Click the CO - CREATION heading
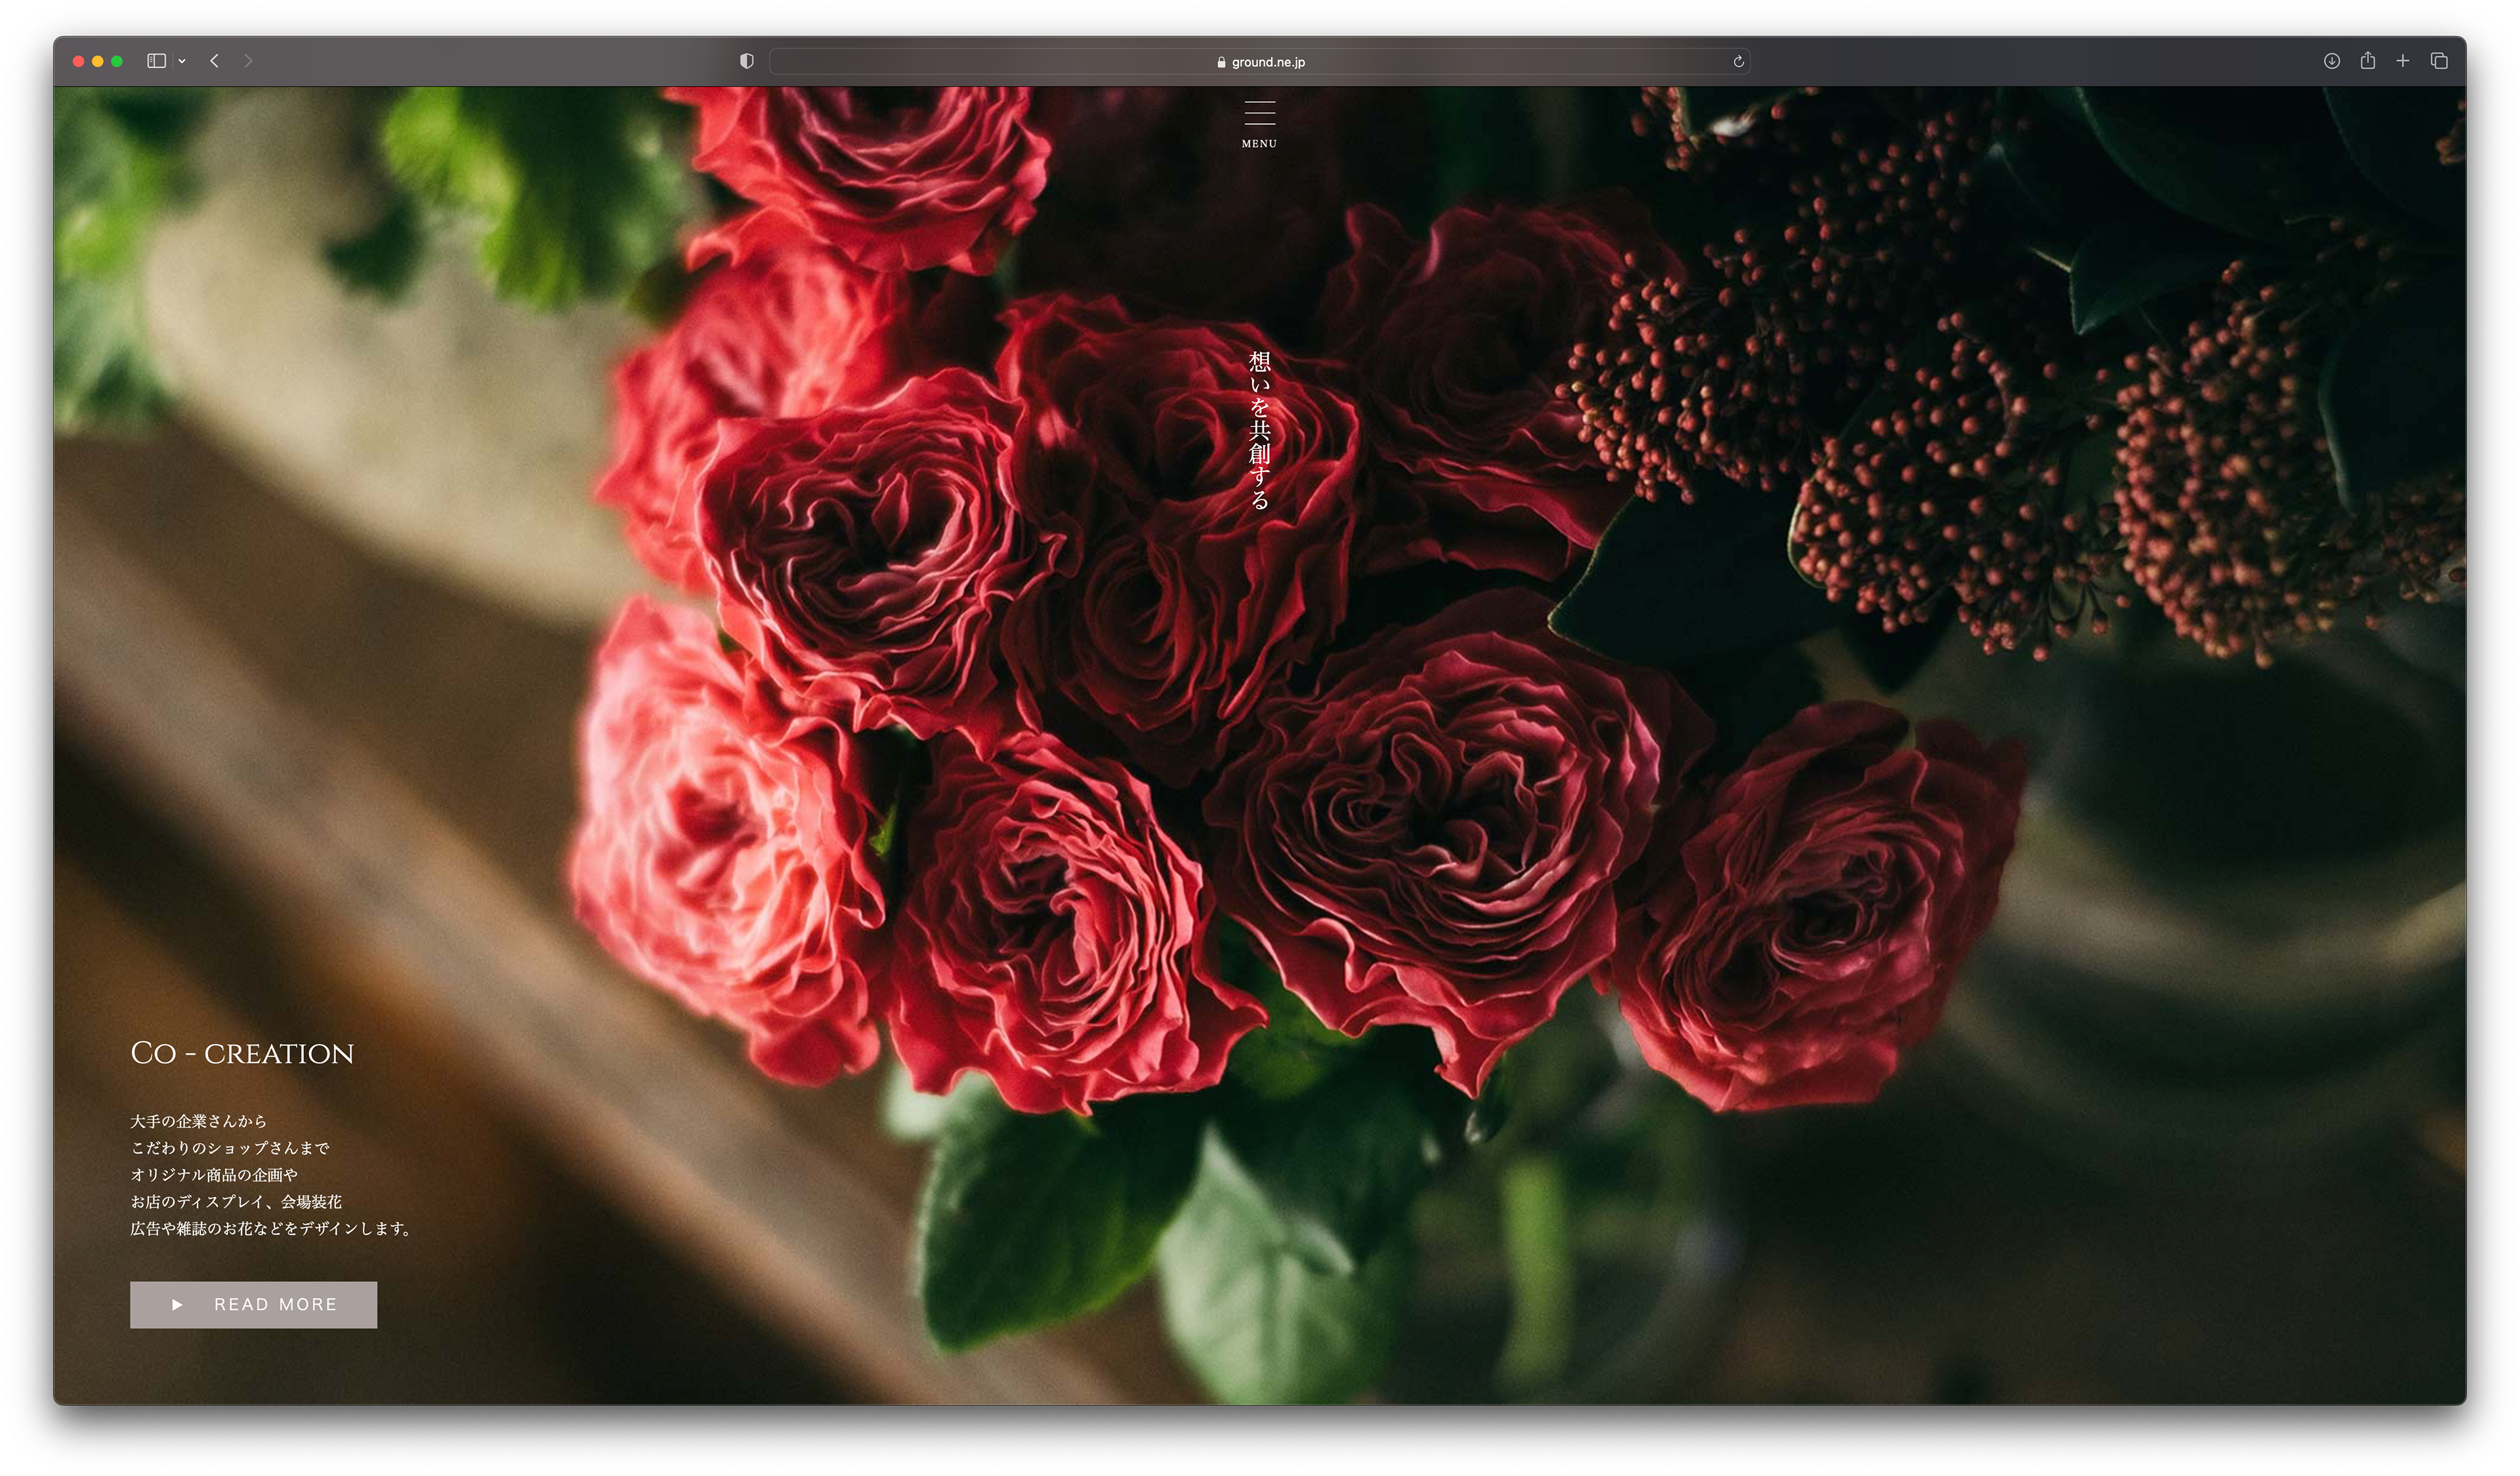Viewport: 2520px width, 1476px height. (x=242, y=1053)
